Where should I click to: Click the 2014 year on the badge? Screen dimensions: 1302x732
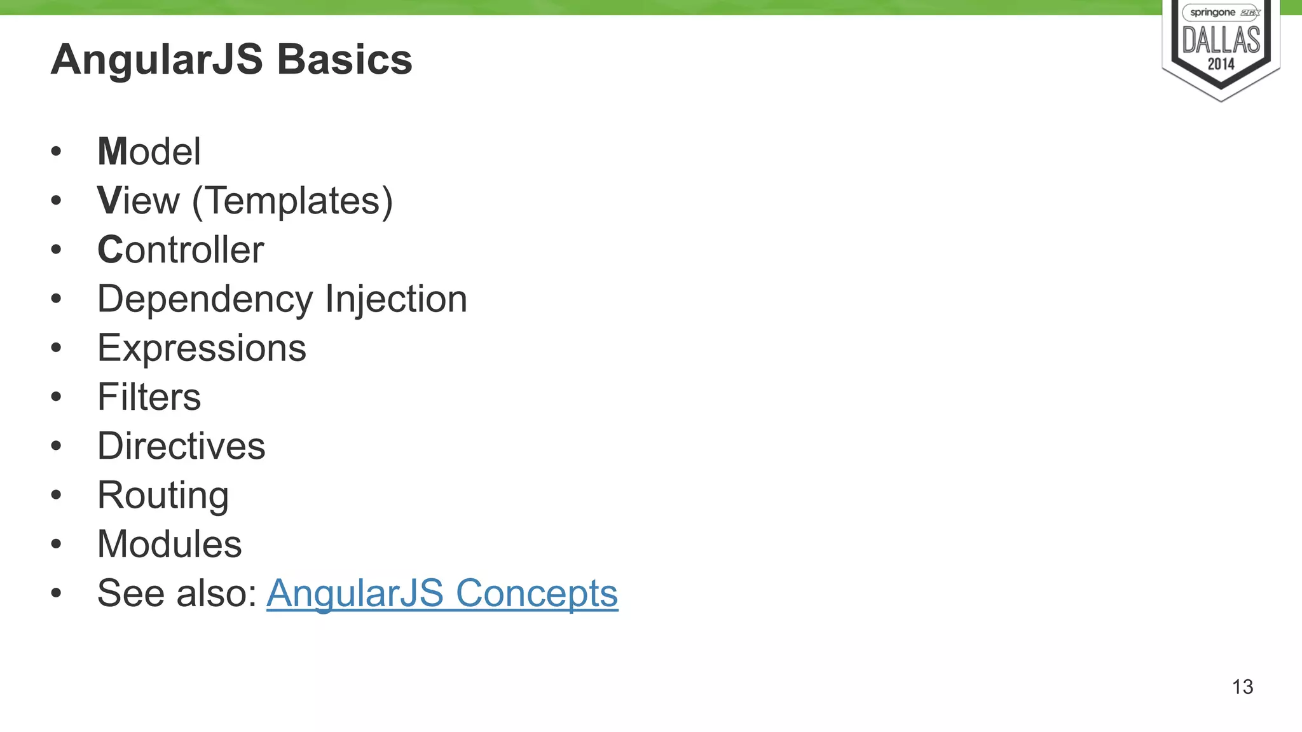pyautogui.click(x=1221, y=64)
